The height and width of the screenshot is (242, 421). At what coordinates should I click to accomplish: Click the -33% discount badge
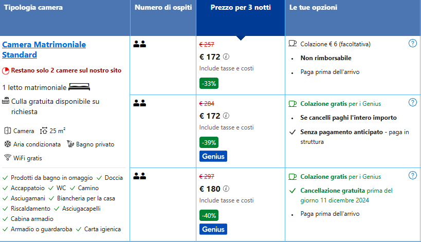209,83
